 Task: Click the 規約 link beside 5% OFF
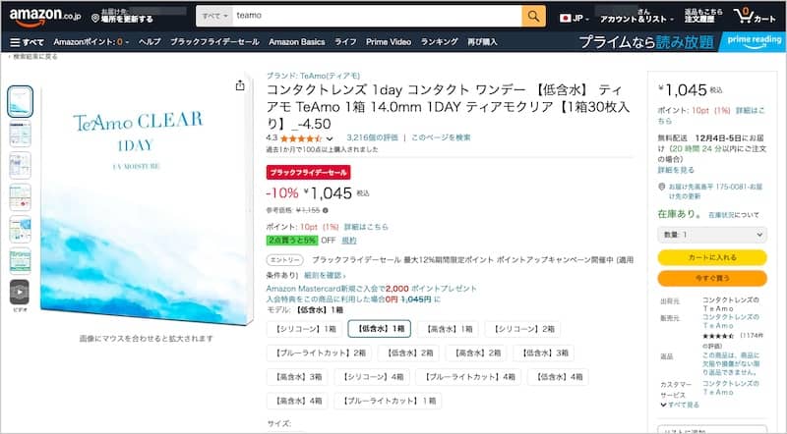click(349, 241)
